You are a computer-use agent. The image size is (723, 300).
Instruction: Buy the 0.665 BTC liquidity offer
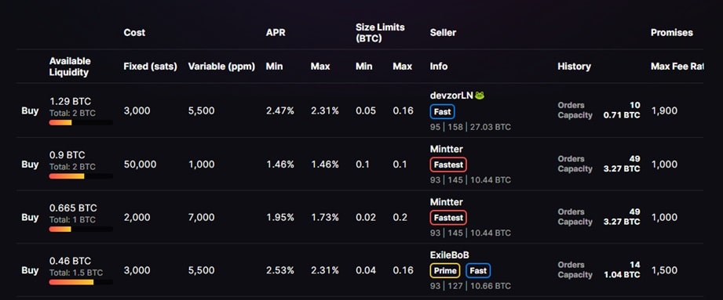pyautogui.click(x=30, y=217)
